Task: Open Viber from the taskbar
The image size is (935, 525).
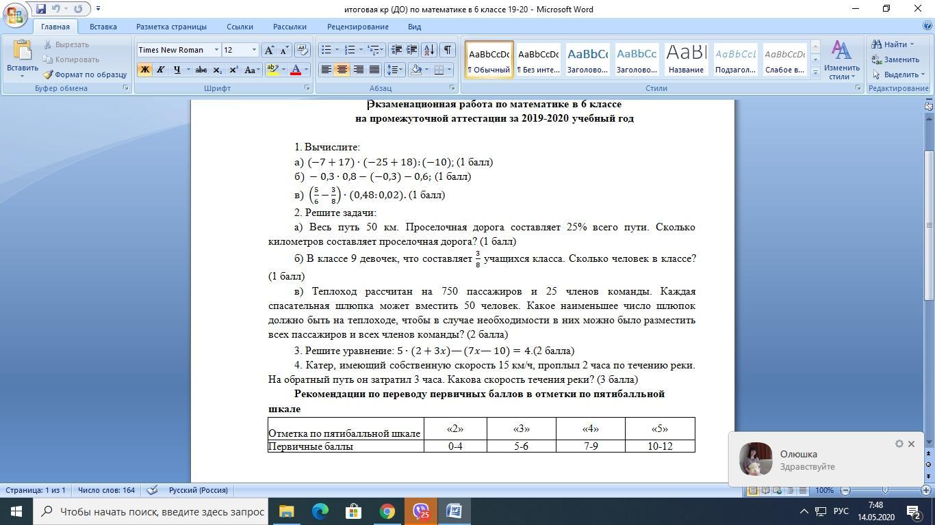Action: tap(420, 511)
